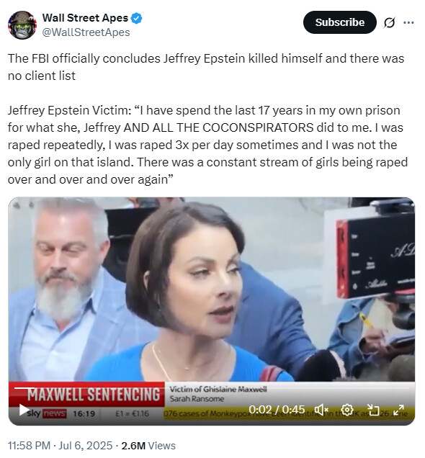Open the @WallStreetApes handle link
The width and height of the screenshot is (425, 458).
coord(86,32)
